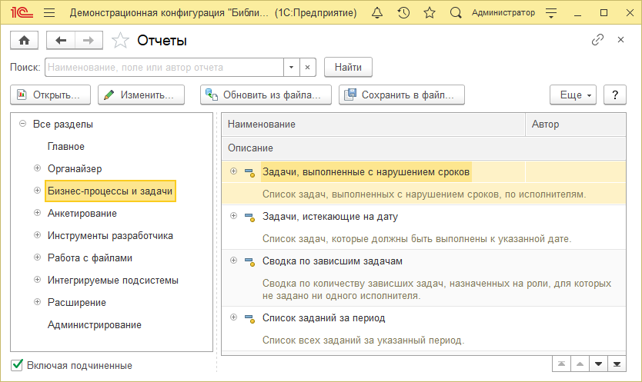Collapse the Все разделы tree node
This screenshot has height=382, width=642.
click(23, 124)
